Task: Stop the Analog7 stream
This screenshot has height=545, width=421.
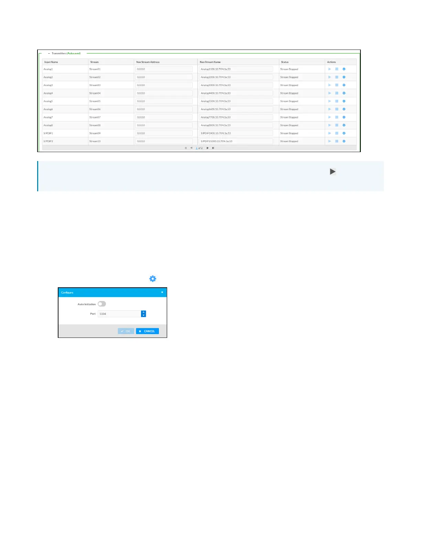Action: tap(337, 117)
